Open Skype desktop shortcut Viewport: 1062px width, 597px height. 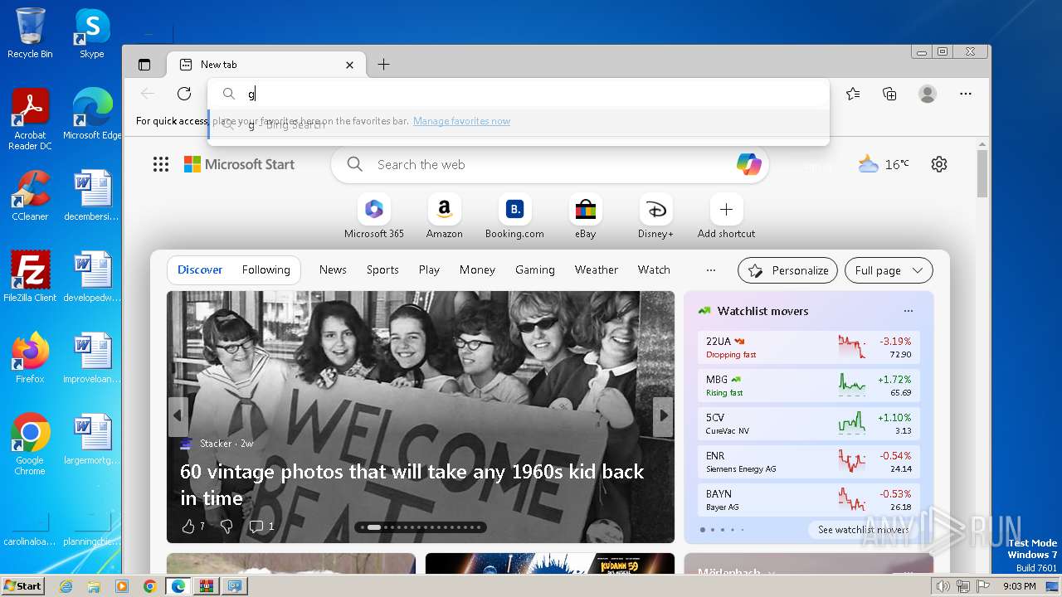coord(92,33)
